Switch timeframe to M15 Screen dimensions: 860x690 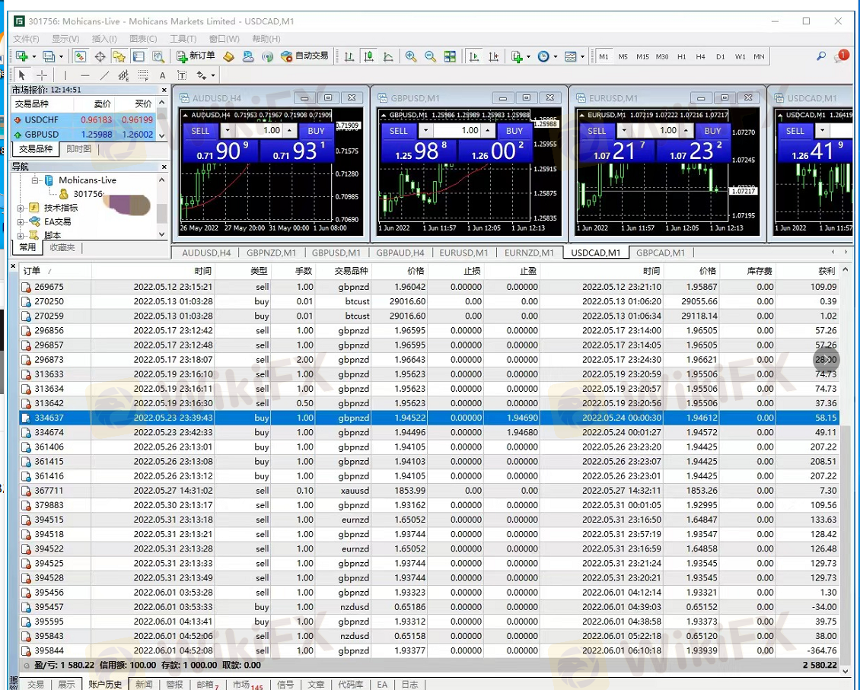(x=643, y=56)
